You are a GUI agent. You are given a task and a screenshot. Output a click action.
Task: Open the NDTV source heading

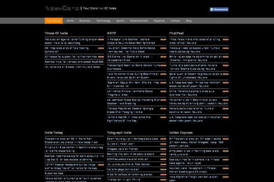111,33
